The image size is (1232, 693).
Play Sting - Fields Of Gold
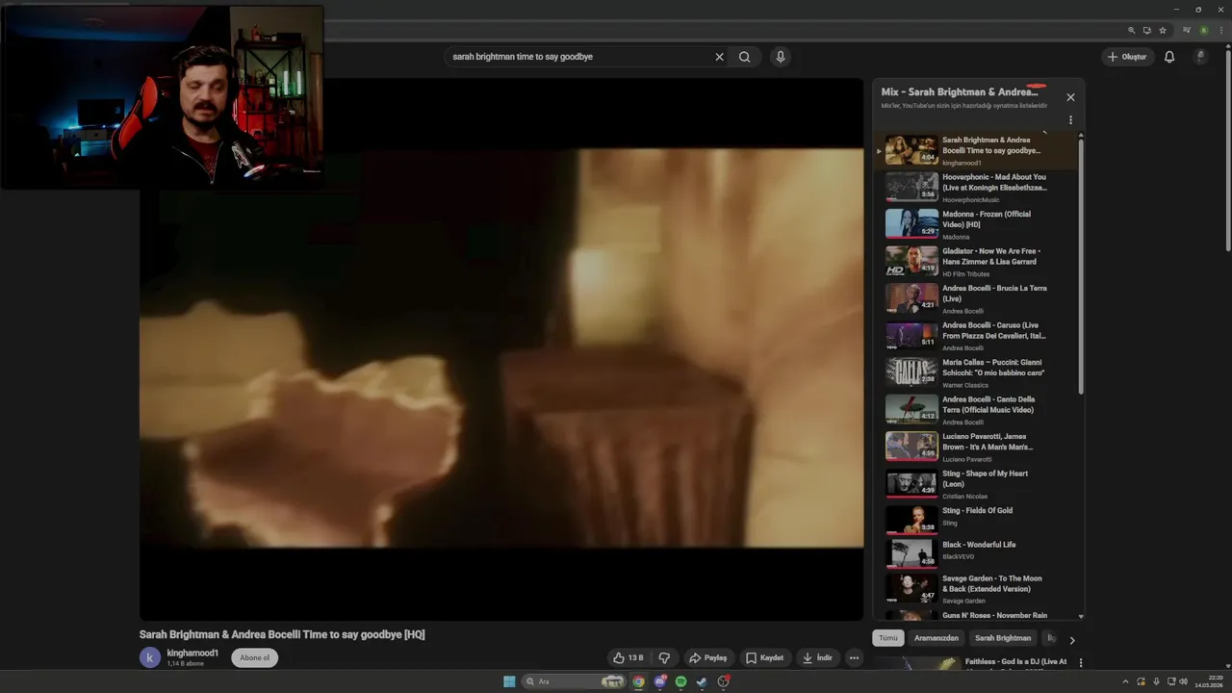coord(976,520)
